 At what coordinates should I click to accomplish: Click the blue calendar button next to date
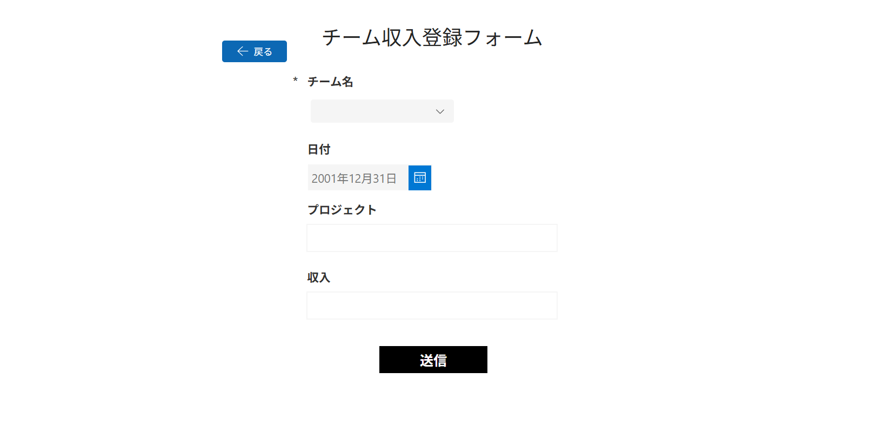[x=420, y=178]
